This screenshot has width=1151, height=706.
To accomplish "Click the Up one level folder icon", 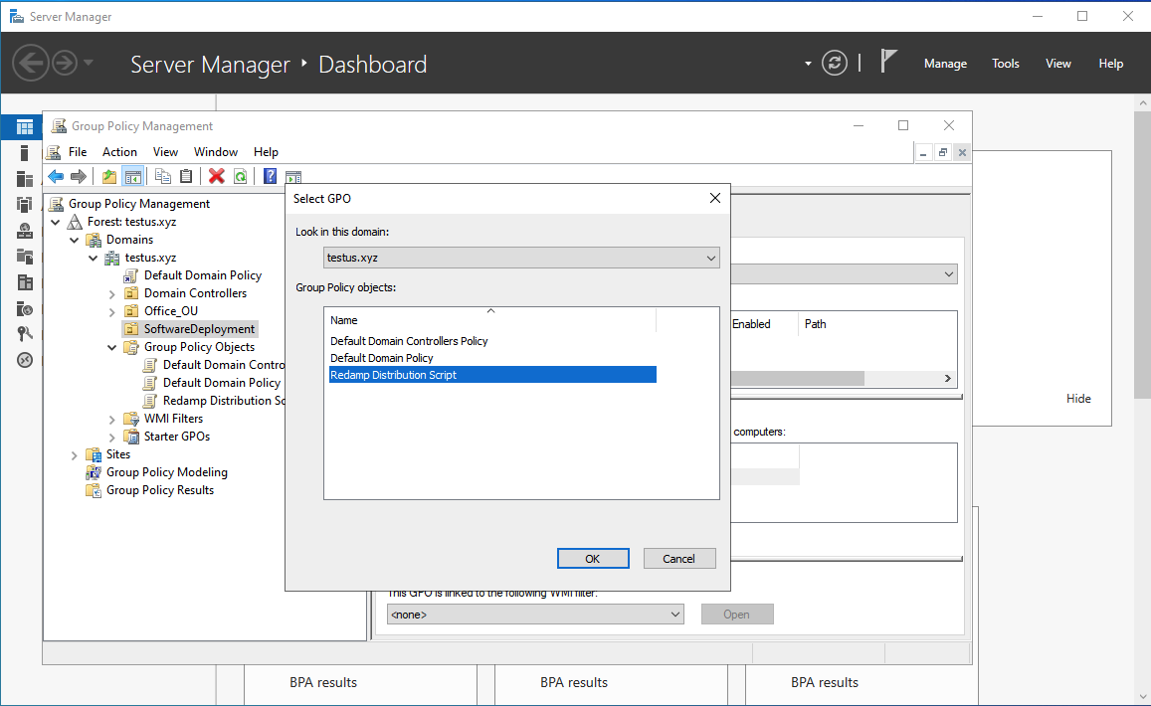I will [x=109, y=176].
